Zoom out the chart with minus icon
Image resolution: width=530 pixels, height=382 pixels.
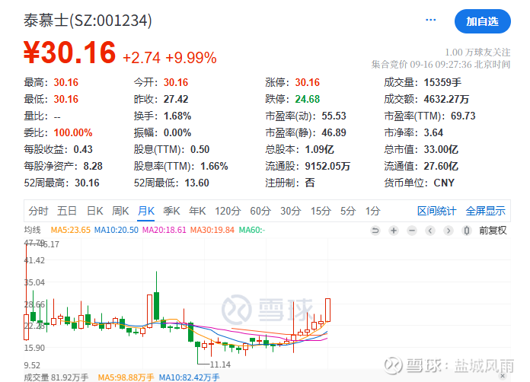(412, 231)
